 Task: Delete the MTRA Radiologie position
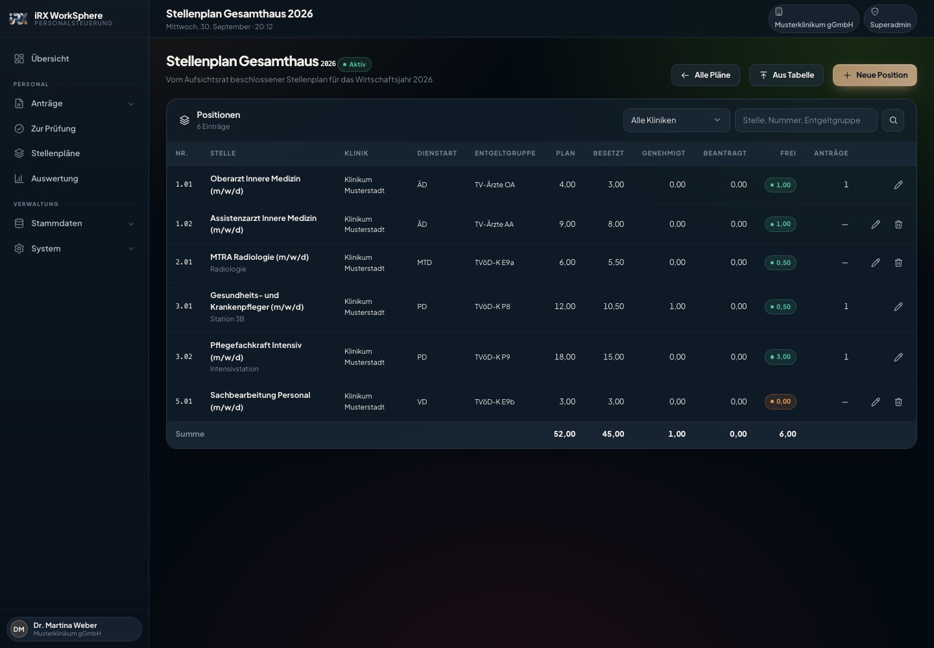pyautogui.click(x=898, y=262)
